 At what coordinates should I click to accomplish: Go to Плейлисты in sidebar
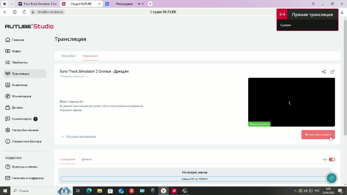16,62
